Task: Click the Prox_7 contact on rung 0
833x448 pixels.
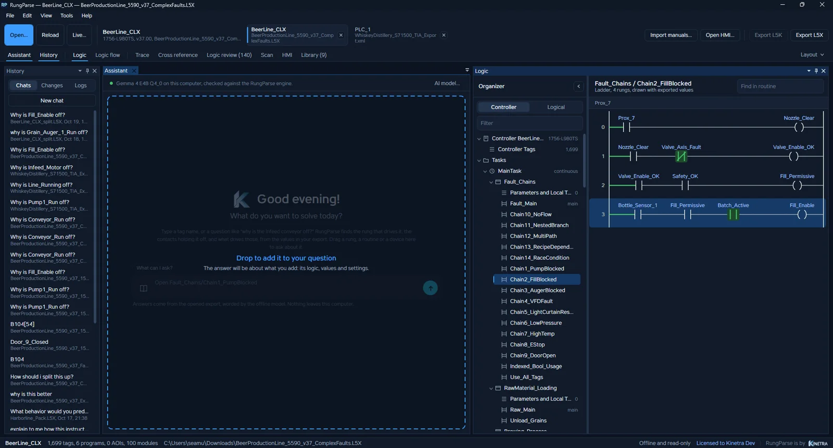Action: [x=626, y=127]
